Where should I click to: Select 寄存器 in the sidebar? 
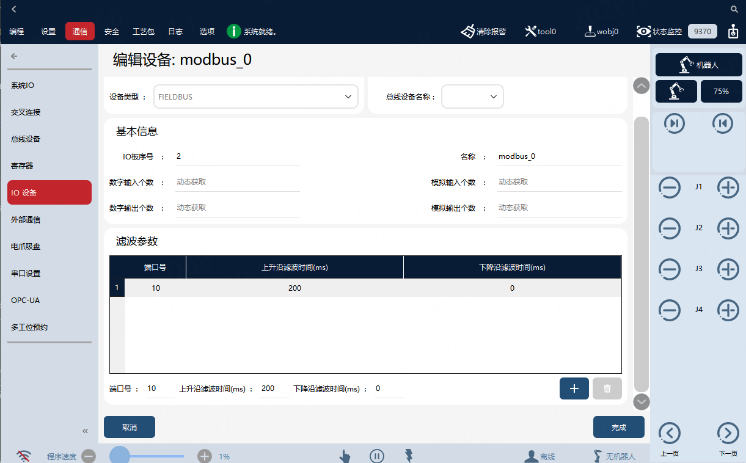(x=49, y=166)
